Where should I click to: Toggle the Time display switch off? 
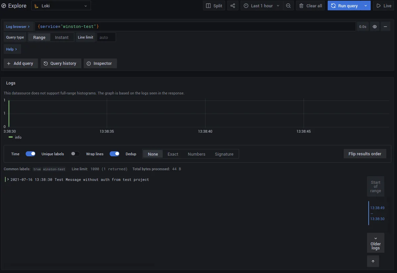pos(30,154)
